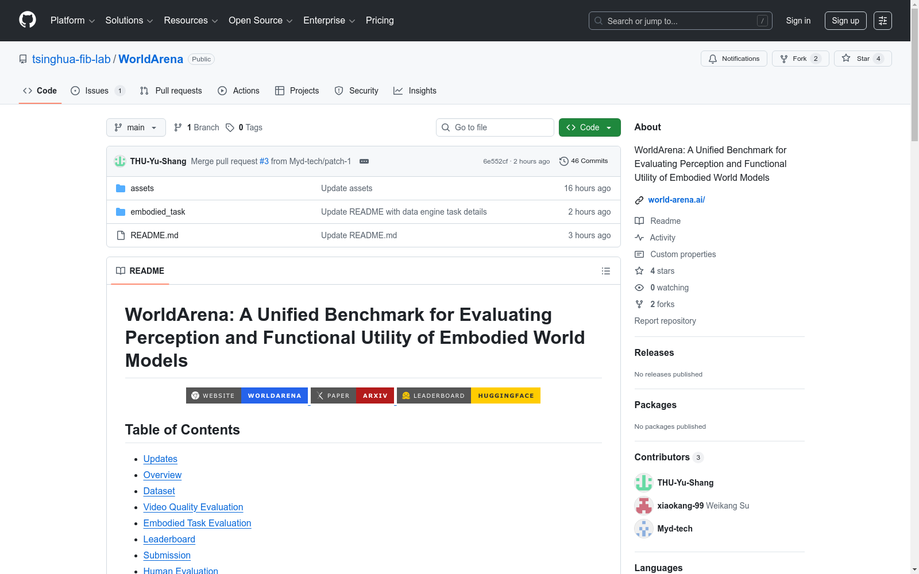
Task: Click the assets folder icon
Action: (x=121, y=188)
